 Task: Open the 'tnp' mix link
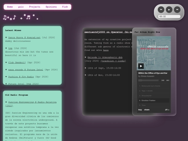(x=10, y=48)
